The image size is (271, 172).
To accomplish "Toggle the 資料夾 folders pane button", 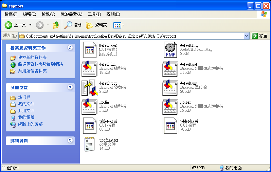I will [96, 25].
